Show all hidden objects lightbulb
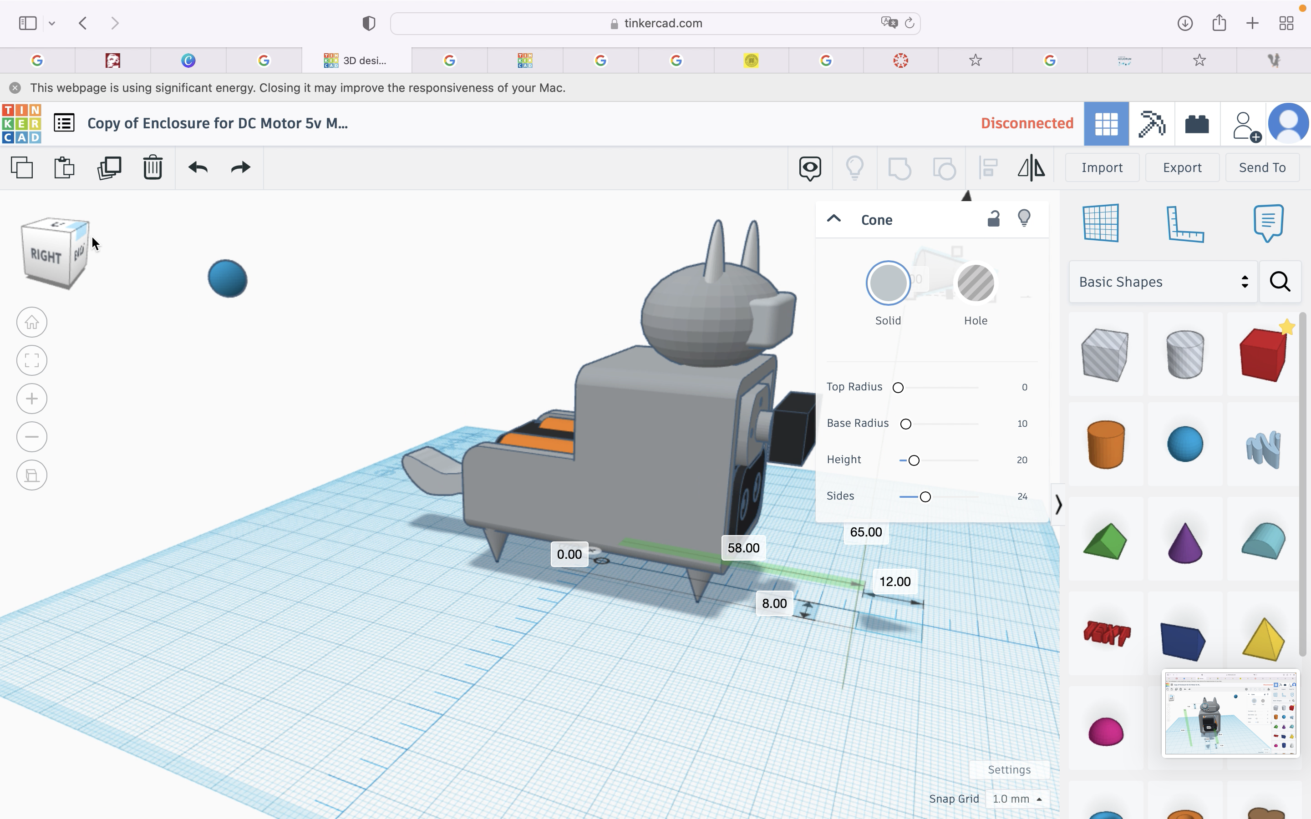1311x819 pixels. 854,168
